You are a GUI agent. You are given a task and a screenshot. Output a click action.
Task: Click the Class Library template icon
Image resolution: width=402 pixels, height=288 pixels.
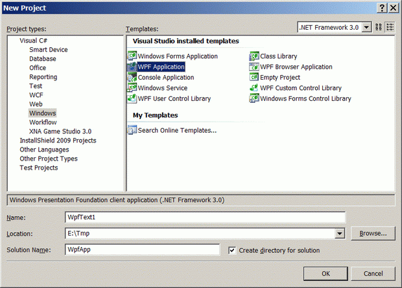coord(254,56)
